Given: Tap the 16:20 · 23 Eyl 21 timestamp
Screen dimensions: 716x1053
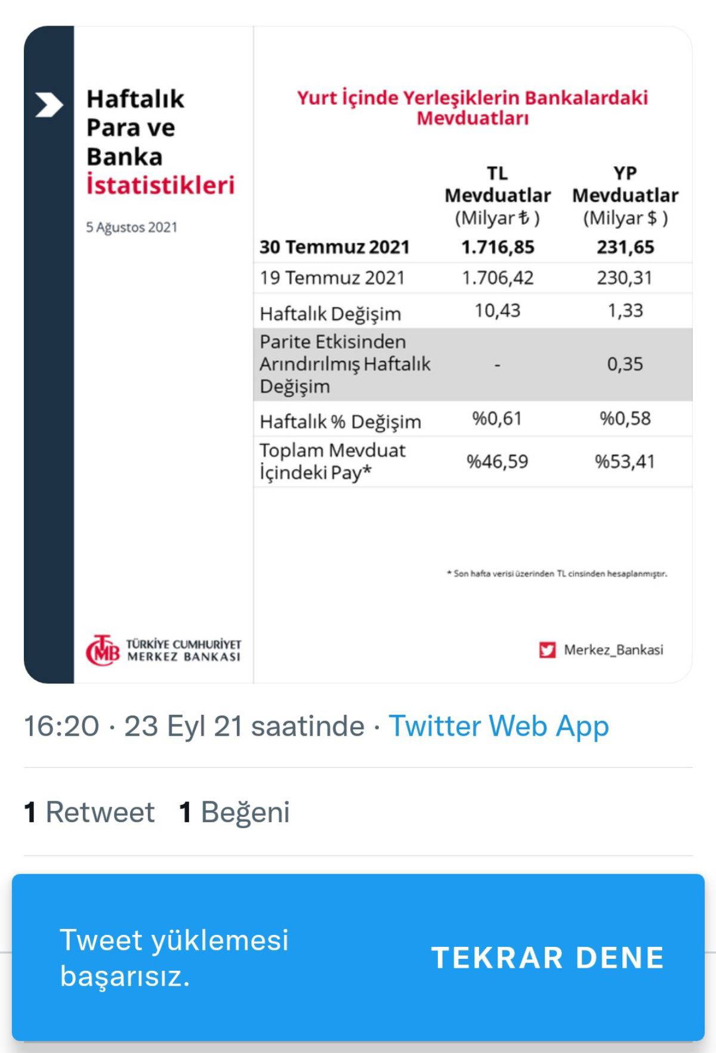Looking at the screenshot, I should point(194,726).
